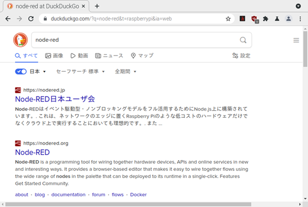Click the magnifier search icon in search box
The width and height of the screenshot is (308, 207).
point(243,40)
